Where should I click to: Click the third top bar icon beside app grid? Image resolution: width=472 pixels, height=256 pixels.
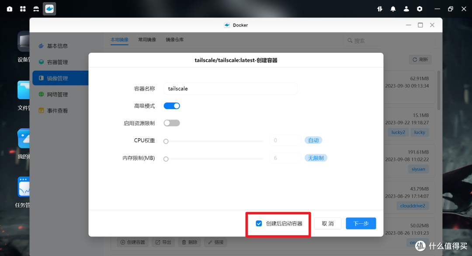(36, 9)
